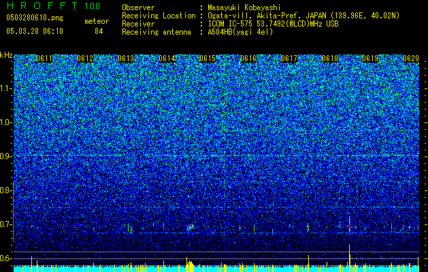Click the 0620 time marker
The width and height of the screenshot is (428, 272).
point(411,58)
